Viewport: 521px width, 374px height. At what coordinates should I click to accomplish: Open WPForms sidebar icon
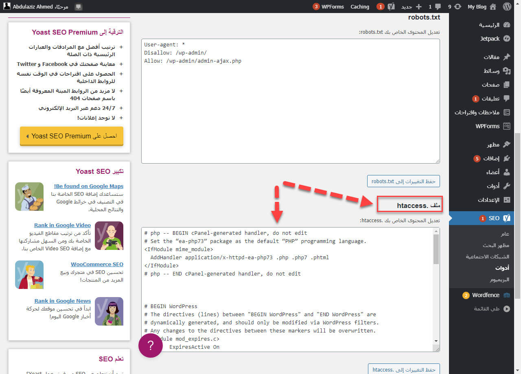click(x=507, y=126)
